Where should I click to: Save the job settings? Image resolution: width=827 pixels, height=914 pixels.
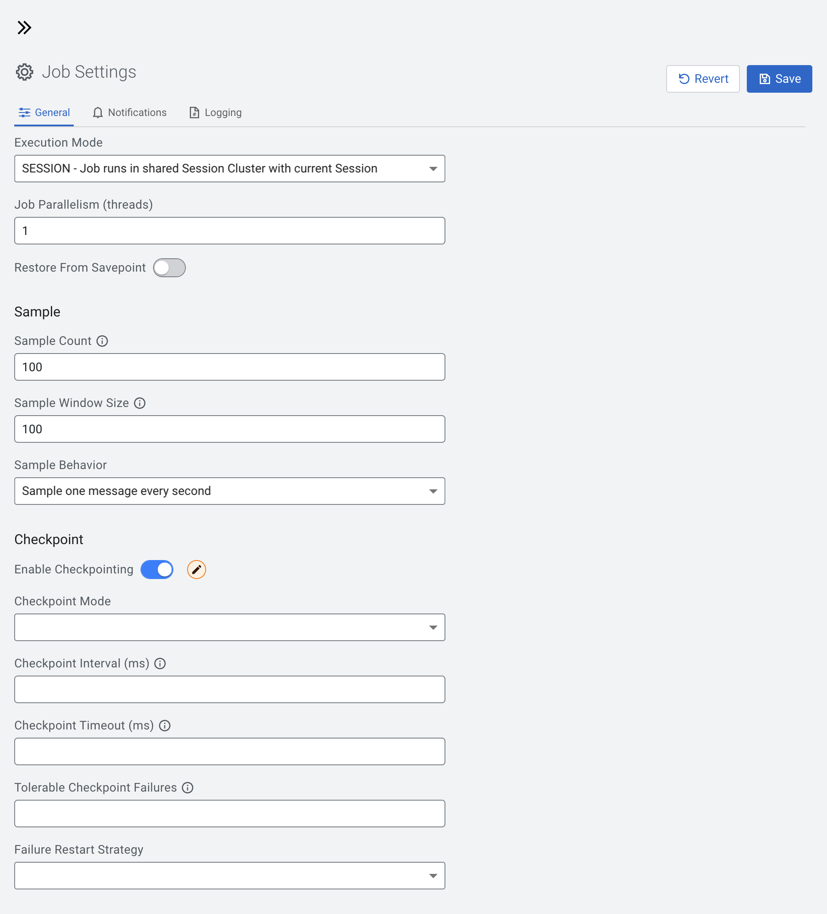coord(779,79)
